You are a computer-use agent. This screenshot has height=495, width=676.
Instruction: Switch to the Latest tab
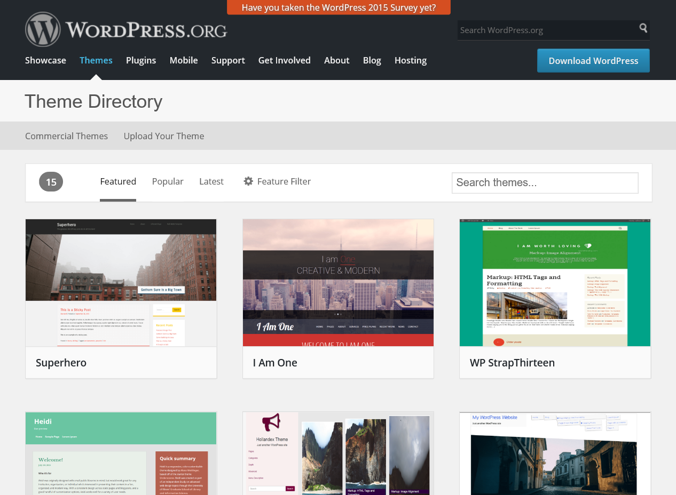coord(211,181)
